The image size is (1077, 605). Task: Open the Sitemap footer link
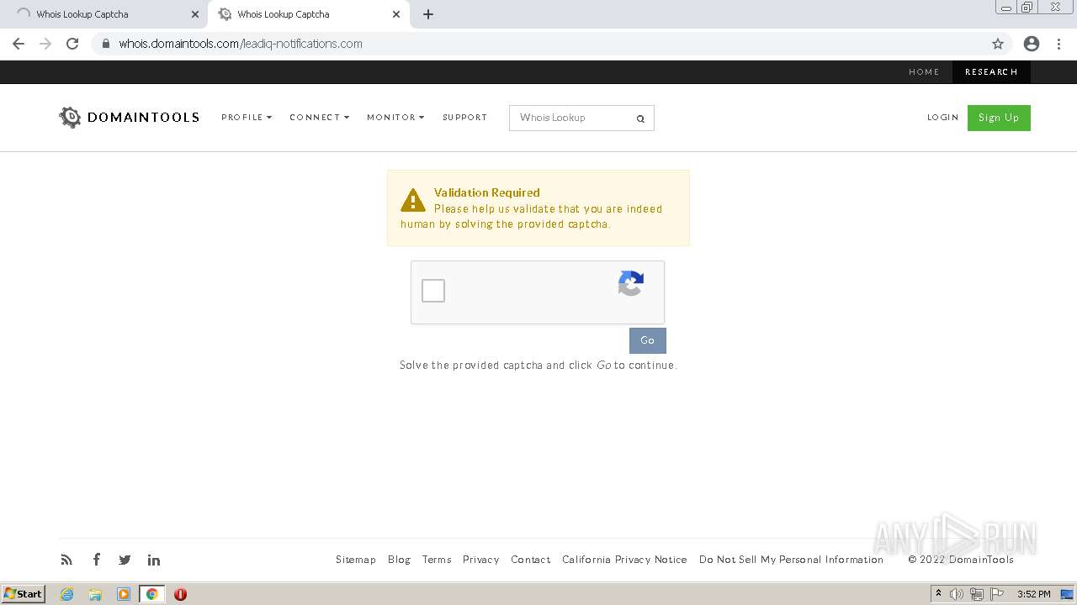(x=356, y=560)
